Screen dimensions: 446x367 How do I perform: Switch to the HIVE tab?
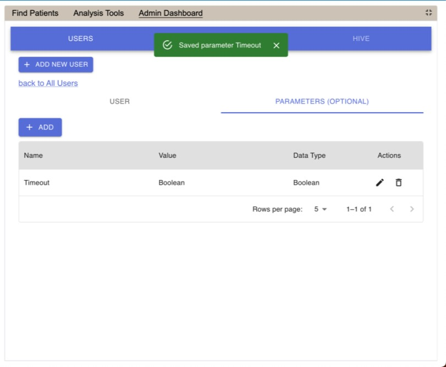(361, 39)
